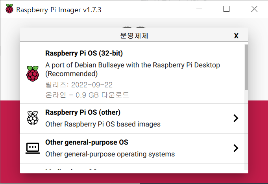This screenshot has height=184, width=268.
Task: Click the outlined raspberry icon for Raspberry Pi OS (other)
Action: [x=33, y=118]
